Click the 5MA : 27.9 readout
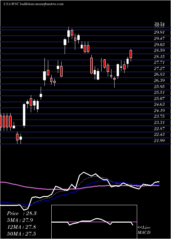171x239 pixels. pyautogui.click(x=20, y=220)
